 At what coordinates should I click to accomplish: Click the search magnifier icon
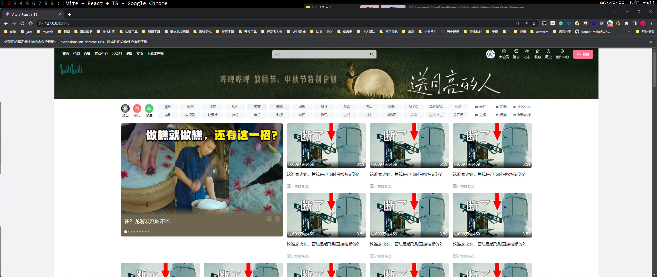click(372, 54)
